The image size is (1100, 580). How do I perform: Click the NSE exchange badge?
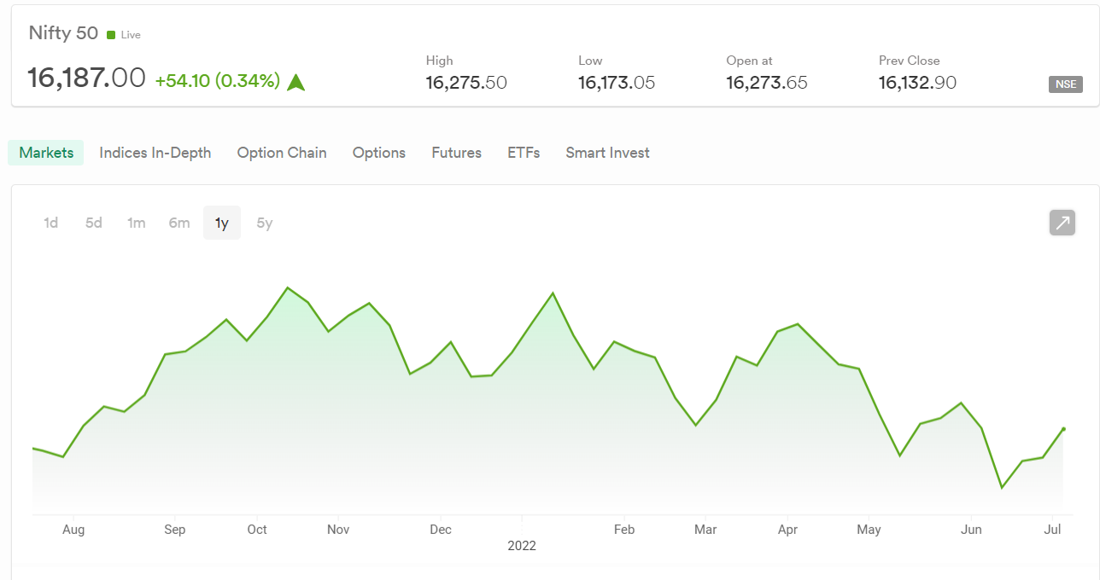coord(1066,84)
